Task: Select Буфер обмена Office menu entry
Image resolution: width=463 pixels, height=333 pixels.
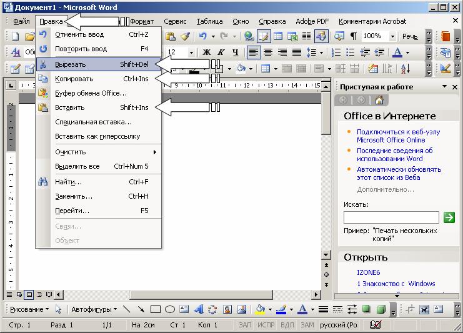Action: click(x=99, y=93)
